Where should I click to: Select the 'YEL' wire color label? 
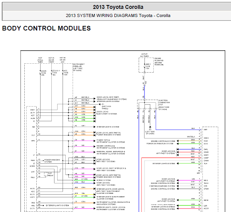tap(83, 193)
